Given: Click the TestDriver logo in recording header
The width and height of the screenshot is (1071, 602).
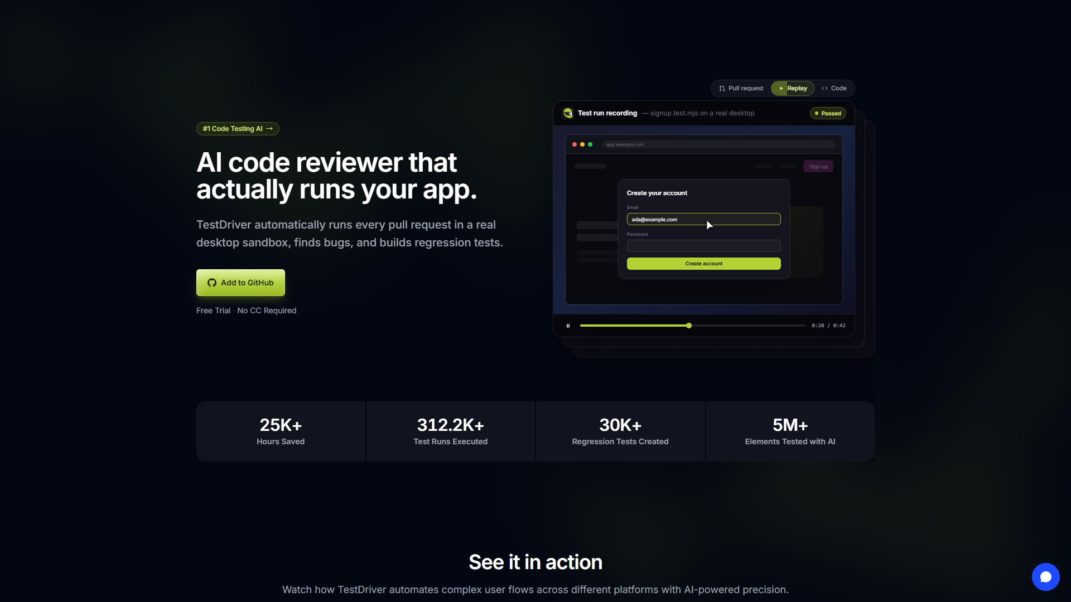Looking at the screenshot, I should click(x=568, y=113).
